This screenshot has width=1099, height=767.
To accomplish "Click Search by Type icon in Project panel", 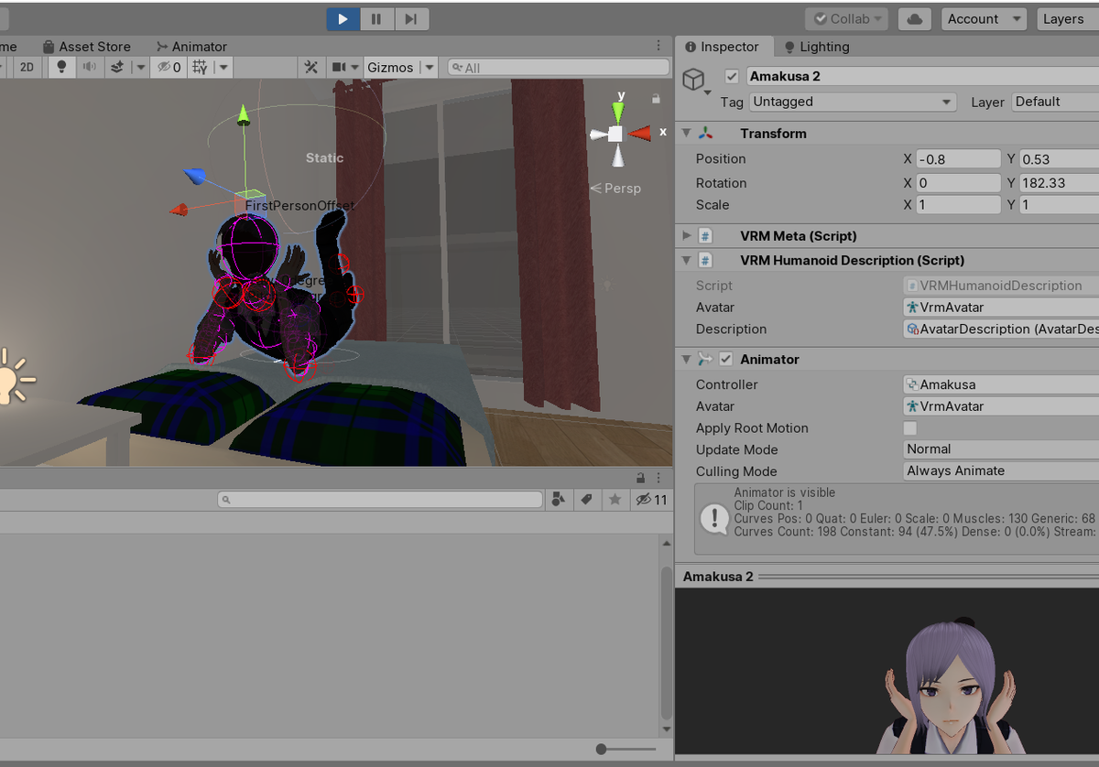I will click(558, 500).
